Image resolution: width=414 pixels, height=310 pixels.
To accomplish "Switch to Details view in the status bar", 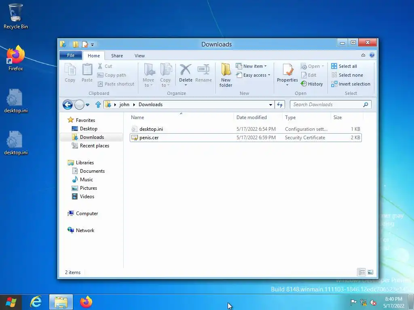I will pos(361,272).
